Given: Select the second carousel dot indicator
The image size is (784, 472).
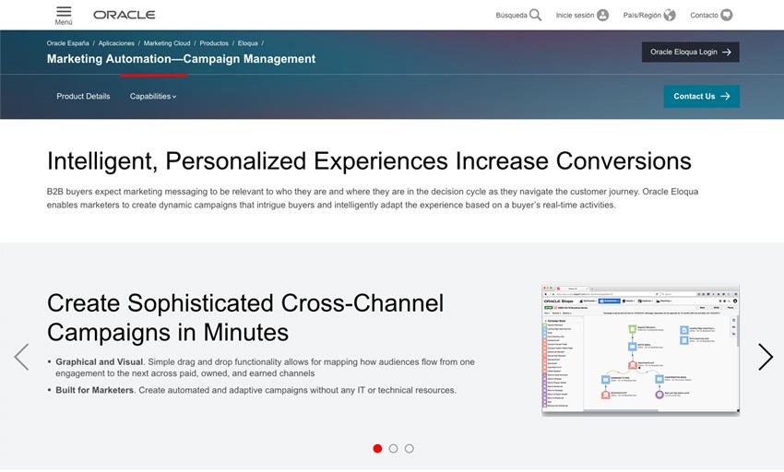Looking at the screenshot, I should tap(394, 449).
